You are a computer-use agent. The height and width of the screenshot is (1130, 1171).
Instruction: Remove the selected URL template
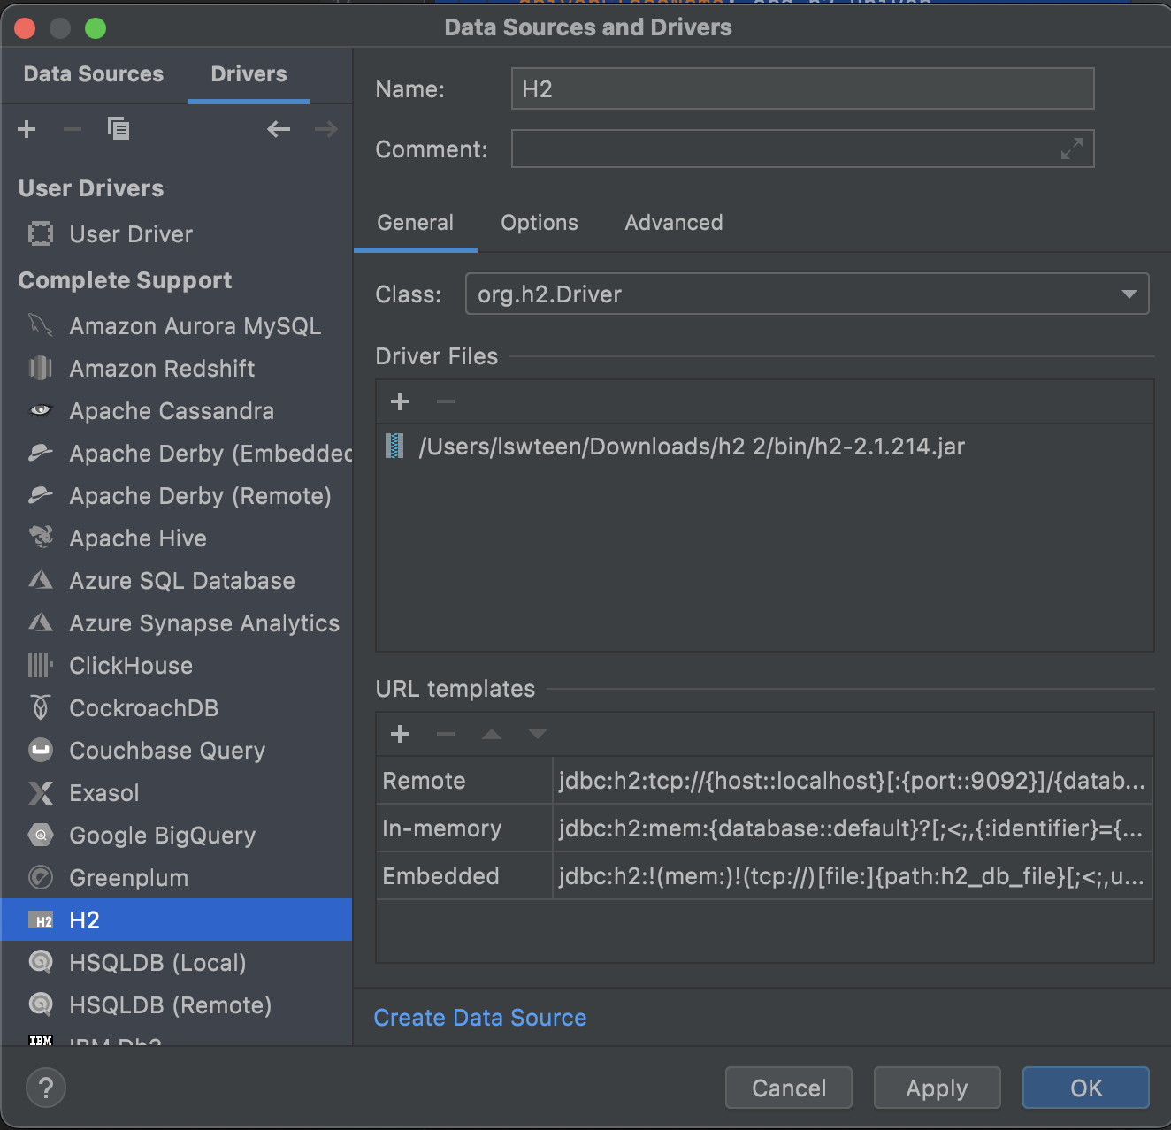coord(446,734)
